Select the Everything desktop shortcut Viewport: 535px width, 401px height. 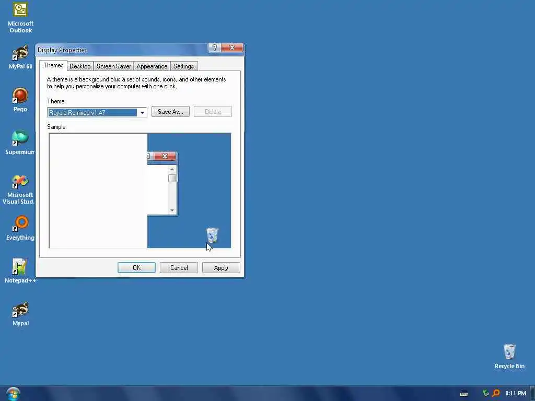pos(20,228)
